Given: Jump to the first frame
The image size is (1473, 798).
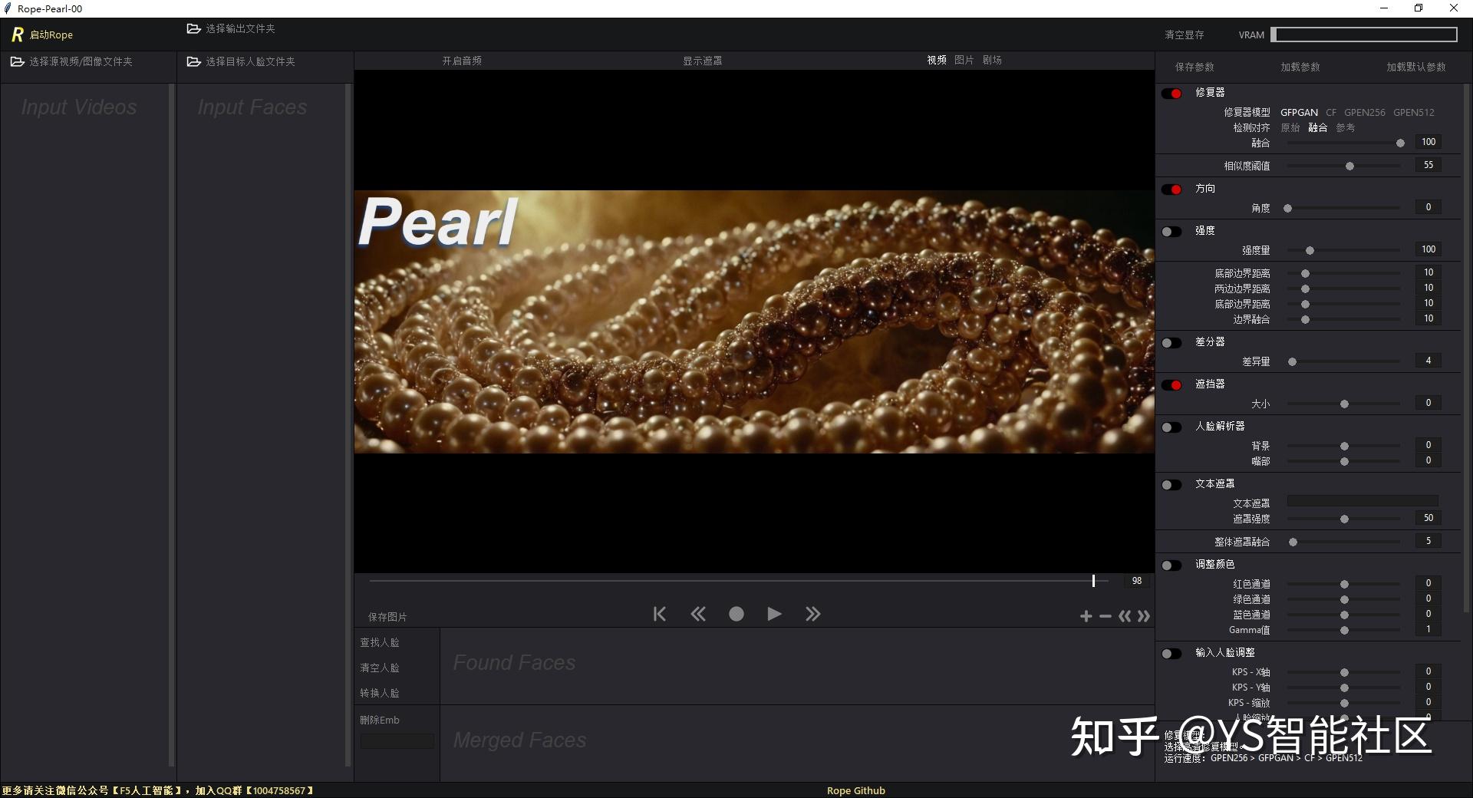Looking at the screenshot, I should [x=659, y=614].
